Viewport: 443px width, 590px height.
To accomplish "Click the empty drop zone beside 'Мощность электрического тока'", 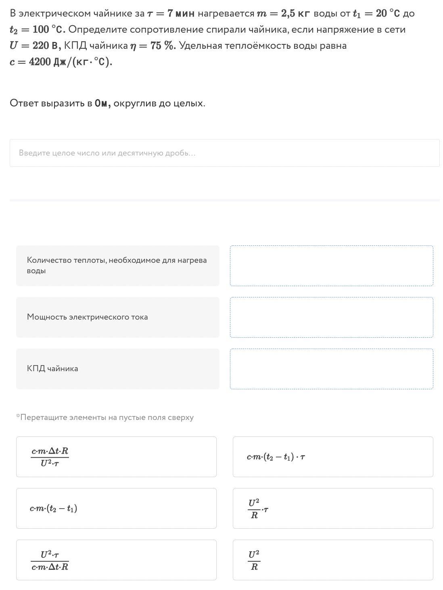I will (x=331, y=317).
